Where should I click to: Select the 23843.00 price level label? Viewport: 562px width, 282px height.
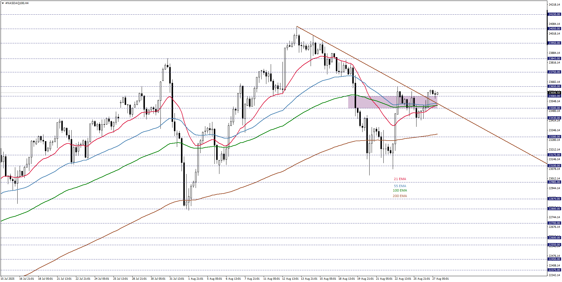(x=554, y=59)
